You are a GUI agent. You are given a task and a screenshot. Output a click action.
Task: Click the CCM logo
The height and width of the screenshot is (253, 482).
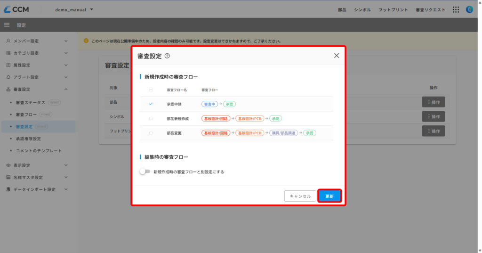[16, 9]
